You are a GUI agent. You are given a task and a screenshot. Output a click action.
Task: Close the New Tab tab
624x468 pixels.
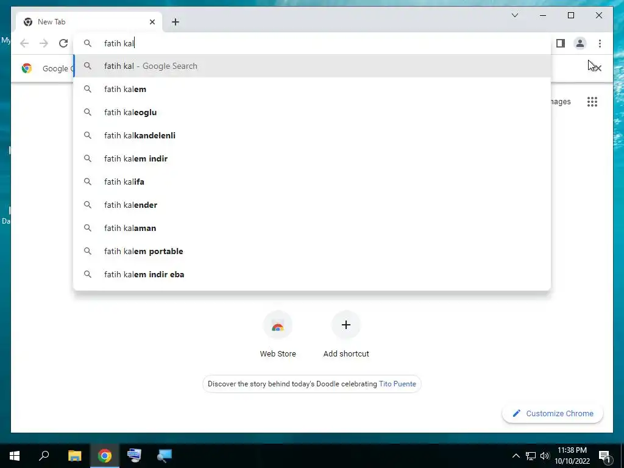coord(152,22)
